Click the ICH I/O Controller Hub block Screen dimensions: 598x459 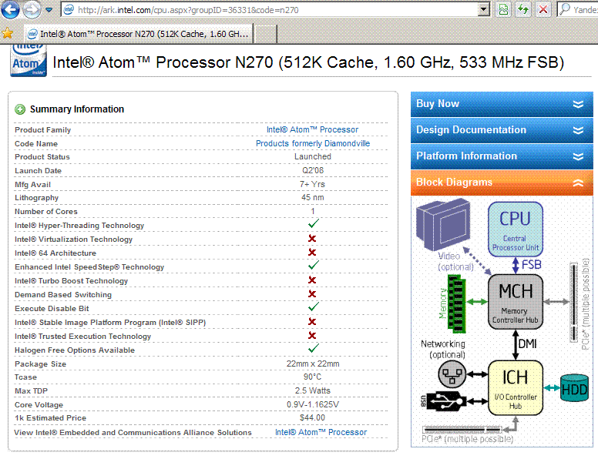tap(516, 387)
